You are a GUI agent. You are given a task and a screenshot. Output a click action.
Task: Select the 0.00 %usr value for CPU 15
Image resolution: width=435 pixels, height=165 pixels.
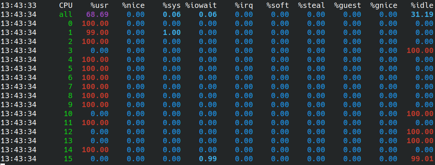pyautogui.click(x=100, y=159)
